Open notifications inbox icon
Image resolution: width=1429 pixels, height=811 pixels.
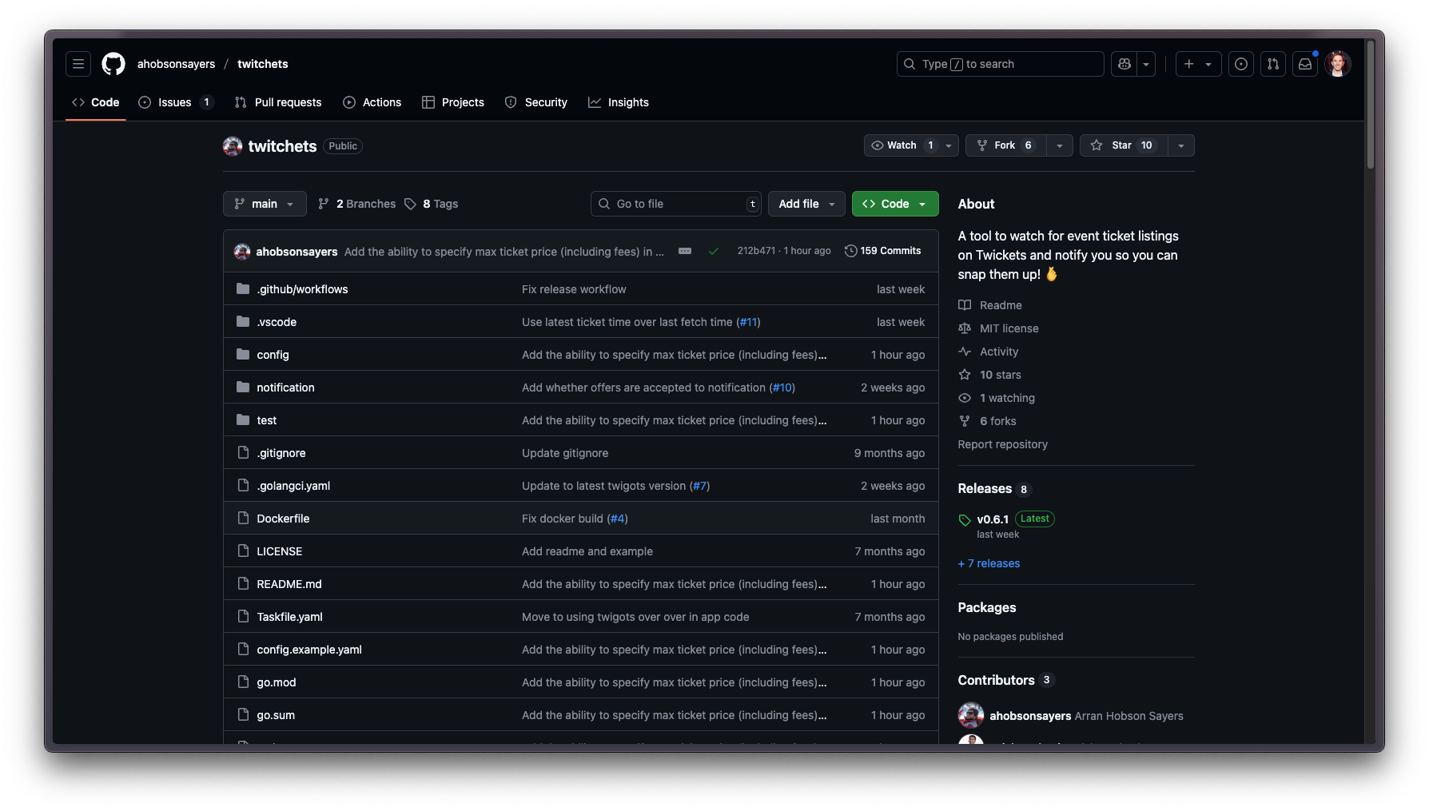1305,64
